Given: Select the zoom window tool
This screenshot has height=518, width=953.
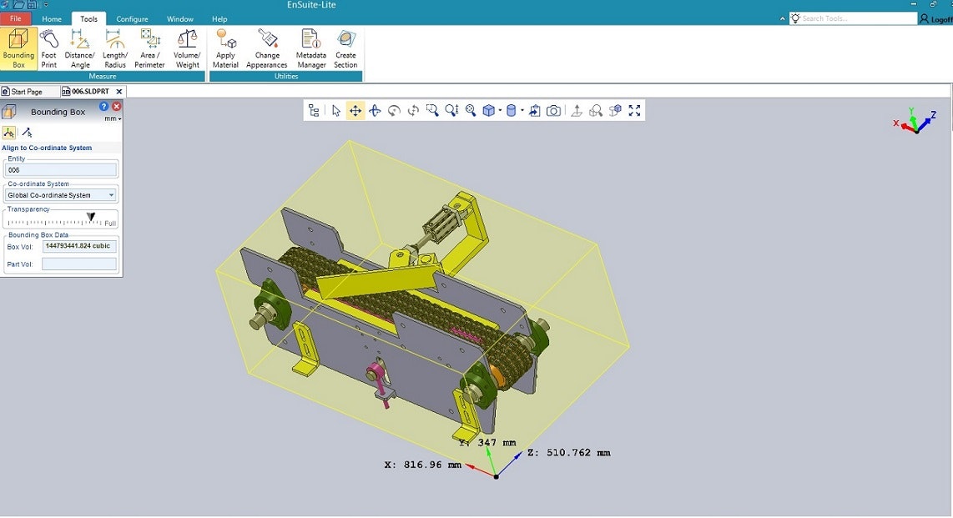Looking at the screenshot, I should click(x=432, y=110).
